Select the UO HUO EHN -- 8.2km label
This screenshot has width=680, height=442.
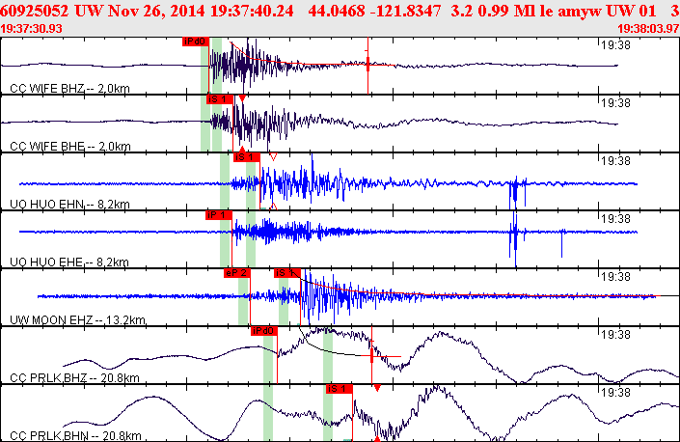coord(69,204)
